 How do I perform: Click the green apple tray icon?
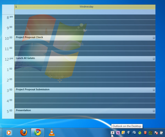pos(140,133)
